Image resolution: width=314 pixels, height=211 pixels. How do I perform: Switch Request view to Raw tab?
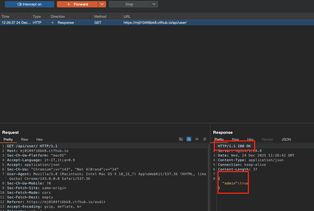pos(25,140)
